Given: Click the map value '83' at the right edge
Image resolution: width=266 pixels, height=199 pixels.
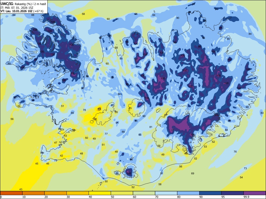Looking at the screenshot, I should pos(262,113).
